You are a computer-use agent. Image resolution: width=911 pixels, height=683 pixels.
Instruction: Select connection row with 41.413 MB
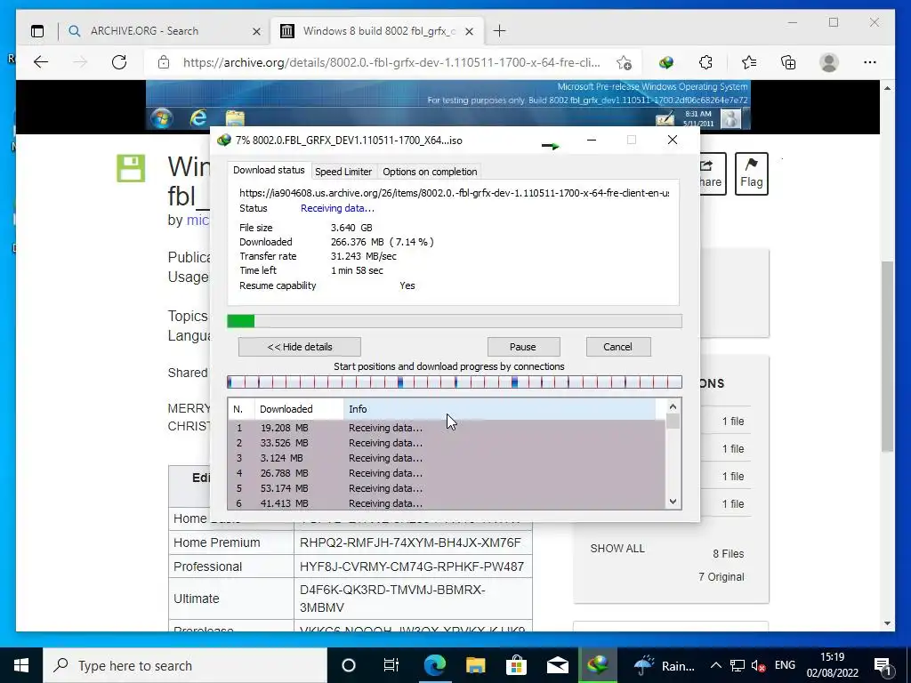click(x=447, y=503)
